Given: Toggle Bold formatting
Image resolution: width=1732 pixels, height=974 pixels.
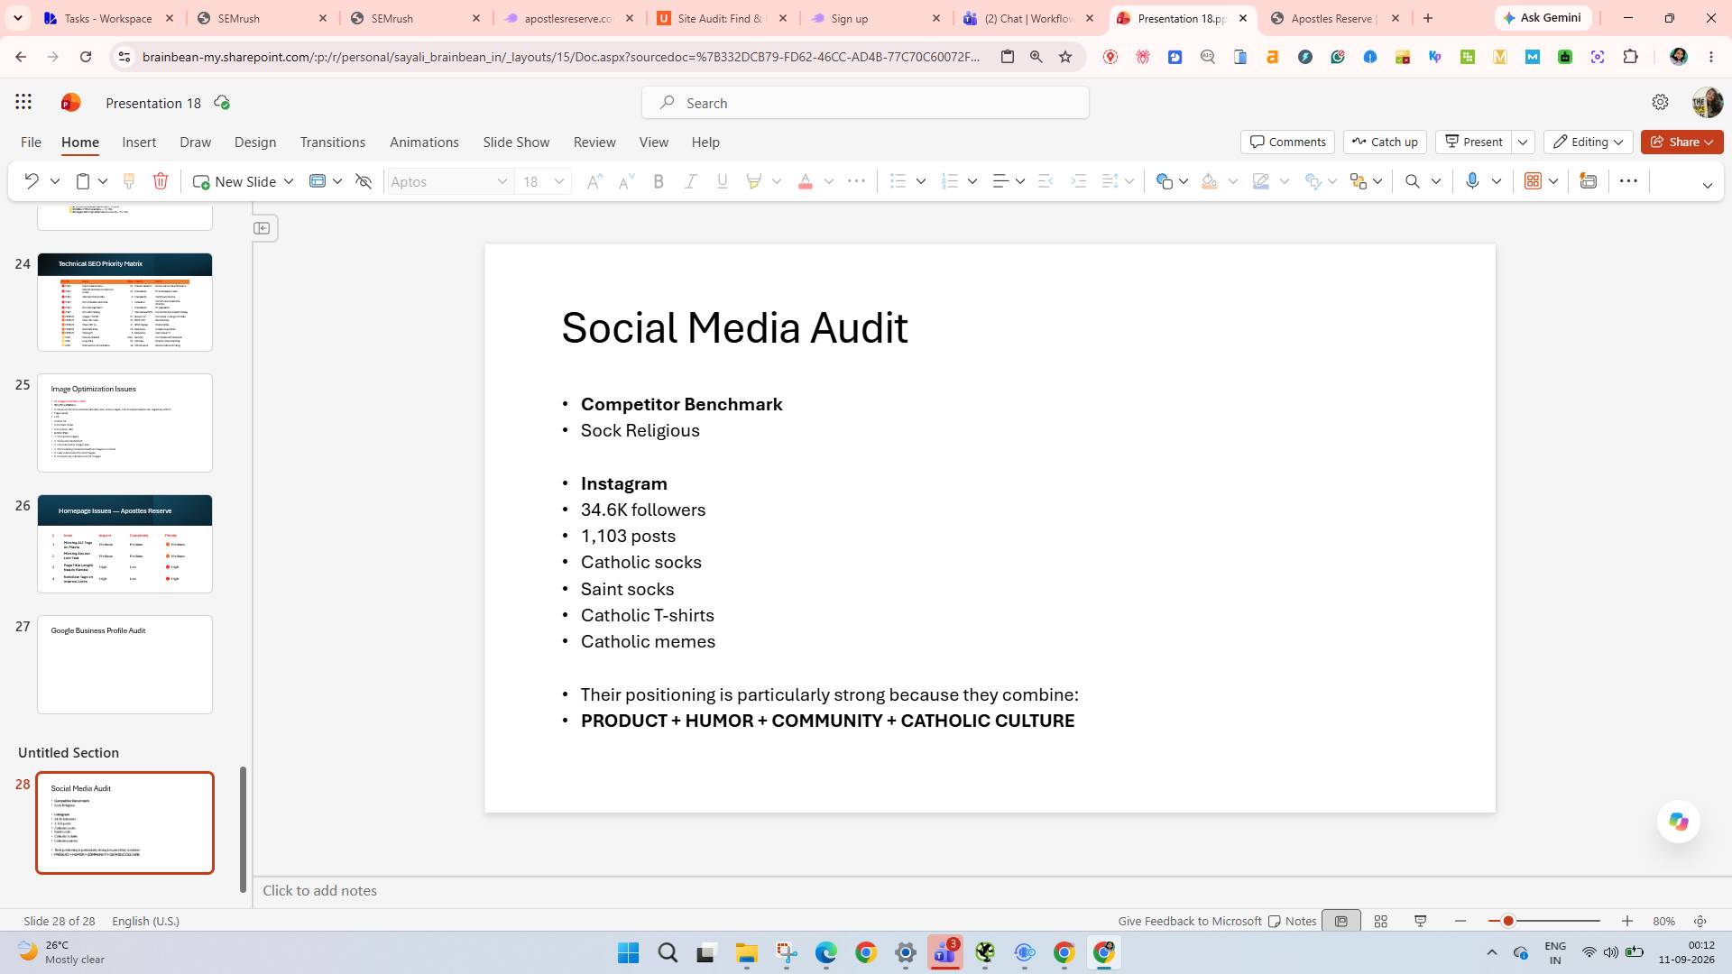Looking at the screenshot, I should tap(659, 181).
